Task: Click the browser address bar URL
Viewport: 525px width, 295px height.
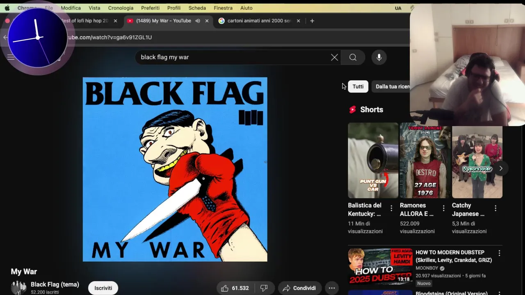Action: (110, 37)
